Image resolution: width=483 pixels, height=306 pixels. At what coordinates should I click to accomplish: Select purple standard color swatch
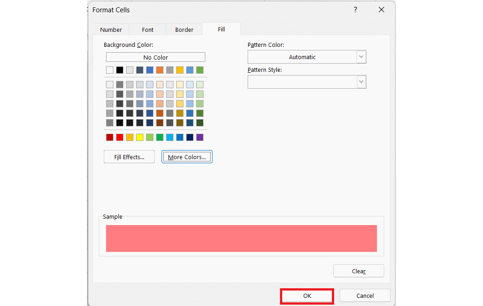click(x=199, y=137)
